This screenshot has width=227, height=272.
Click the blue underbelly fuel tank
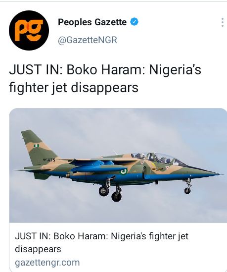click(99, 169)
